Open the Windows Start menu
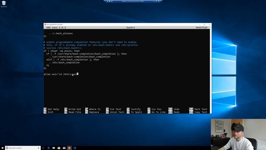The height and width of the screenshot is (150, 266). click(x=2, y=148)
